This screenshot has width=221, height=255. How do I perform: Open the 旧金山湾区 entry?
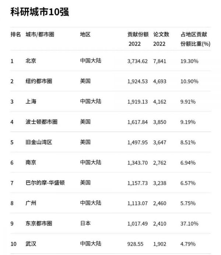point(39,142)
